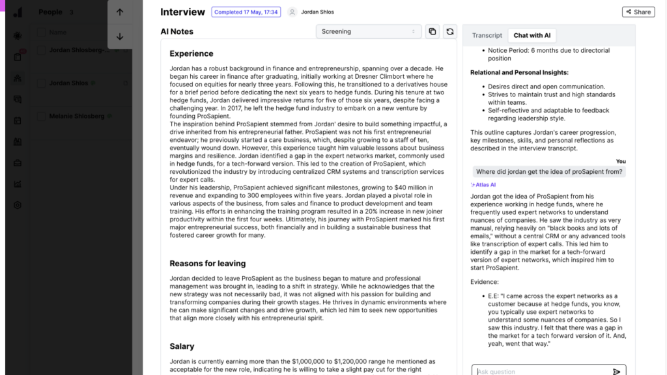Regenerate AI Notes with refresh icon
Viewport: 667px width, 375px height.
[449, 31]
